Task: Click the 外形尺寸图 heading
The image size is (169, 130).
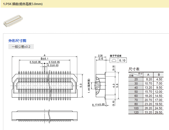Action: click(x=17, y=41)
